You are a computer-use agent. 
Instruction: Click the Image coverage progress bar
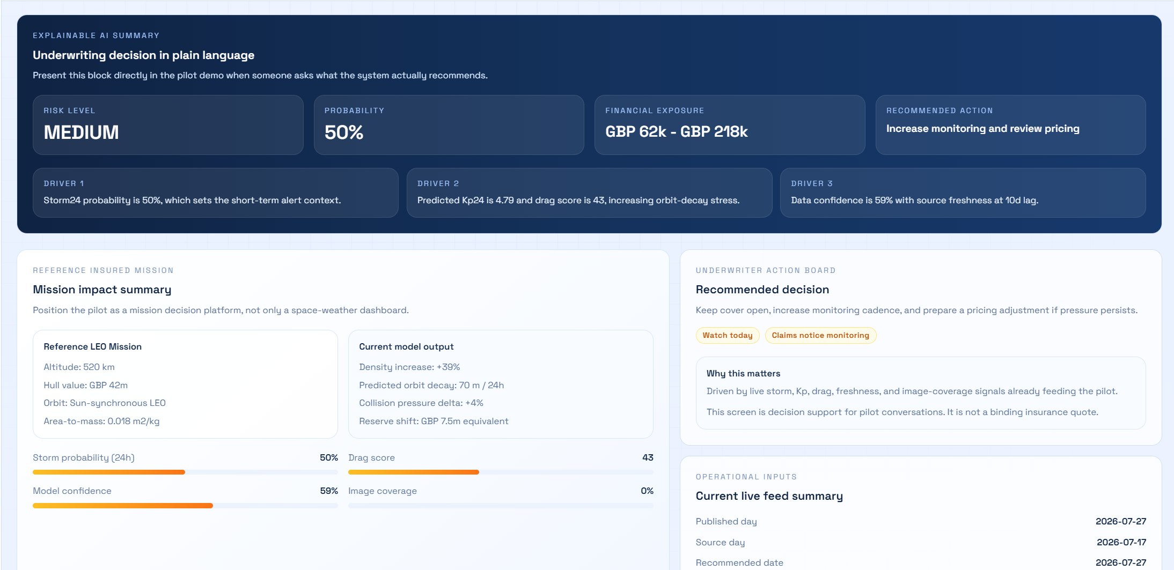click(501, 506)
